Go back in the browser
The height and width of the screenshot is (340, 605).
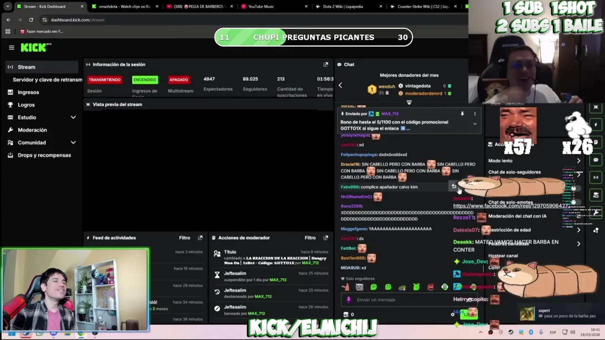9,20
